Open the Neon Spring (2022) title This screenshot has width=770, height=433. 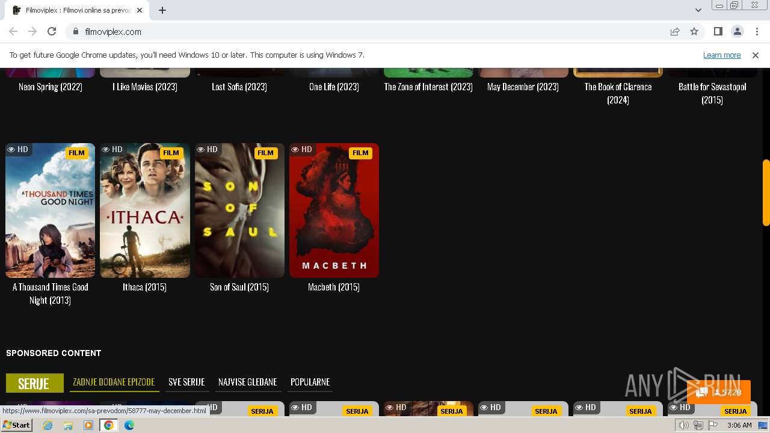coord(51,87)
